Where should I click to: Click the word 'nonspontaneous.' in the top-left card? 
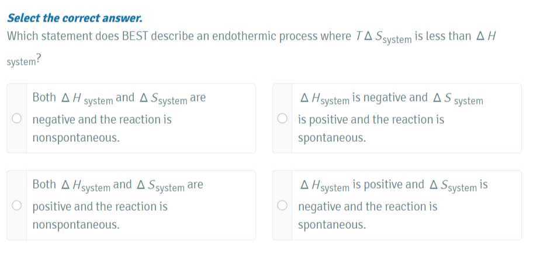click(76, 138)
